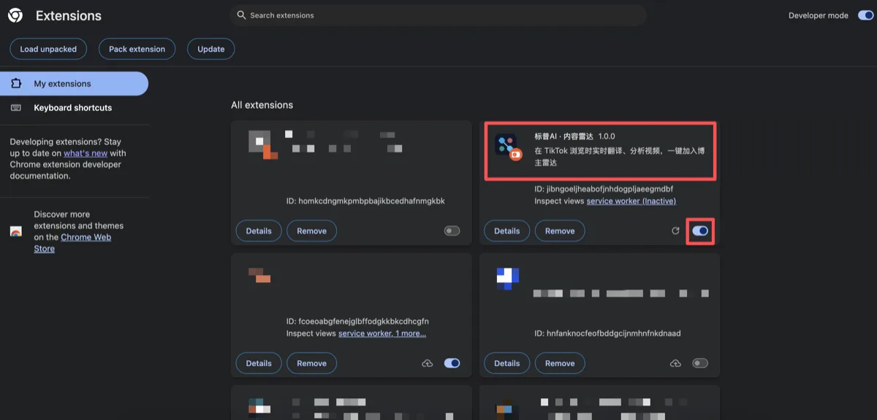Enable the hnfanknocfeofbddgcijnmhnfnkdnaad extension toggle

tap(700, 363)
